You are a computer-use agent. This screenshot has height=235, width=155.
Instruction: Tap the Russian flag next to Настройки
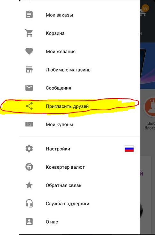(x=129, y=148)
